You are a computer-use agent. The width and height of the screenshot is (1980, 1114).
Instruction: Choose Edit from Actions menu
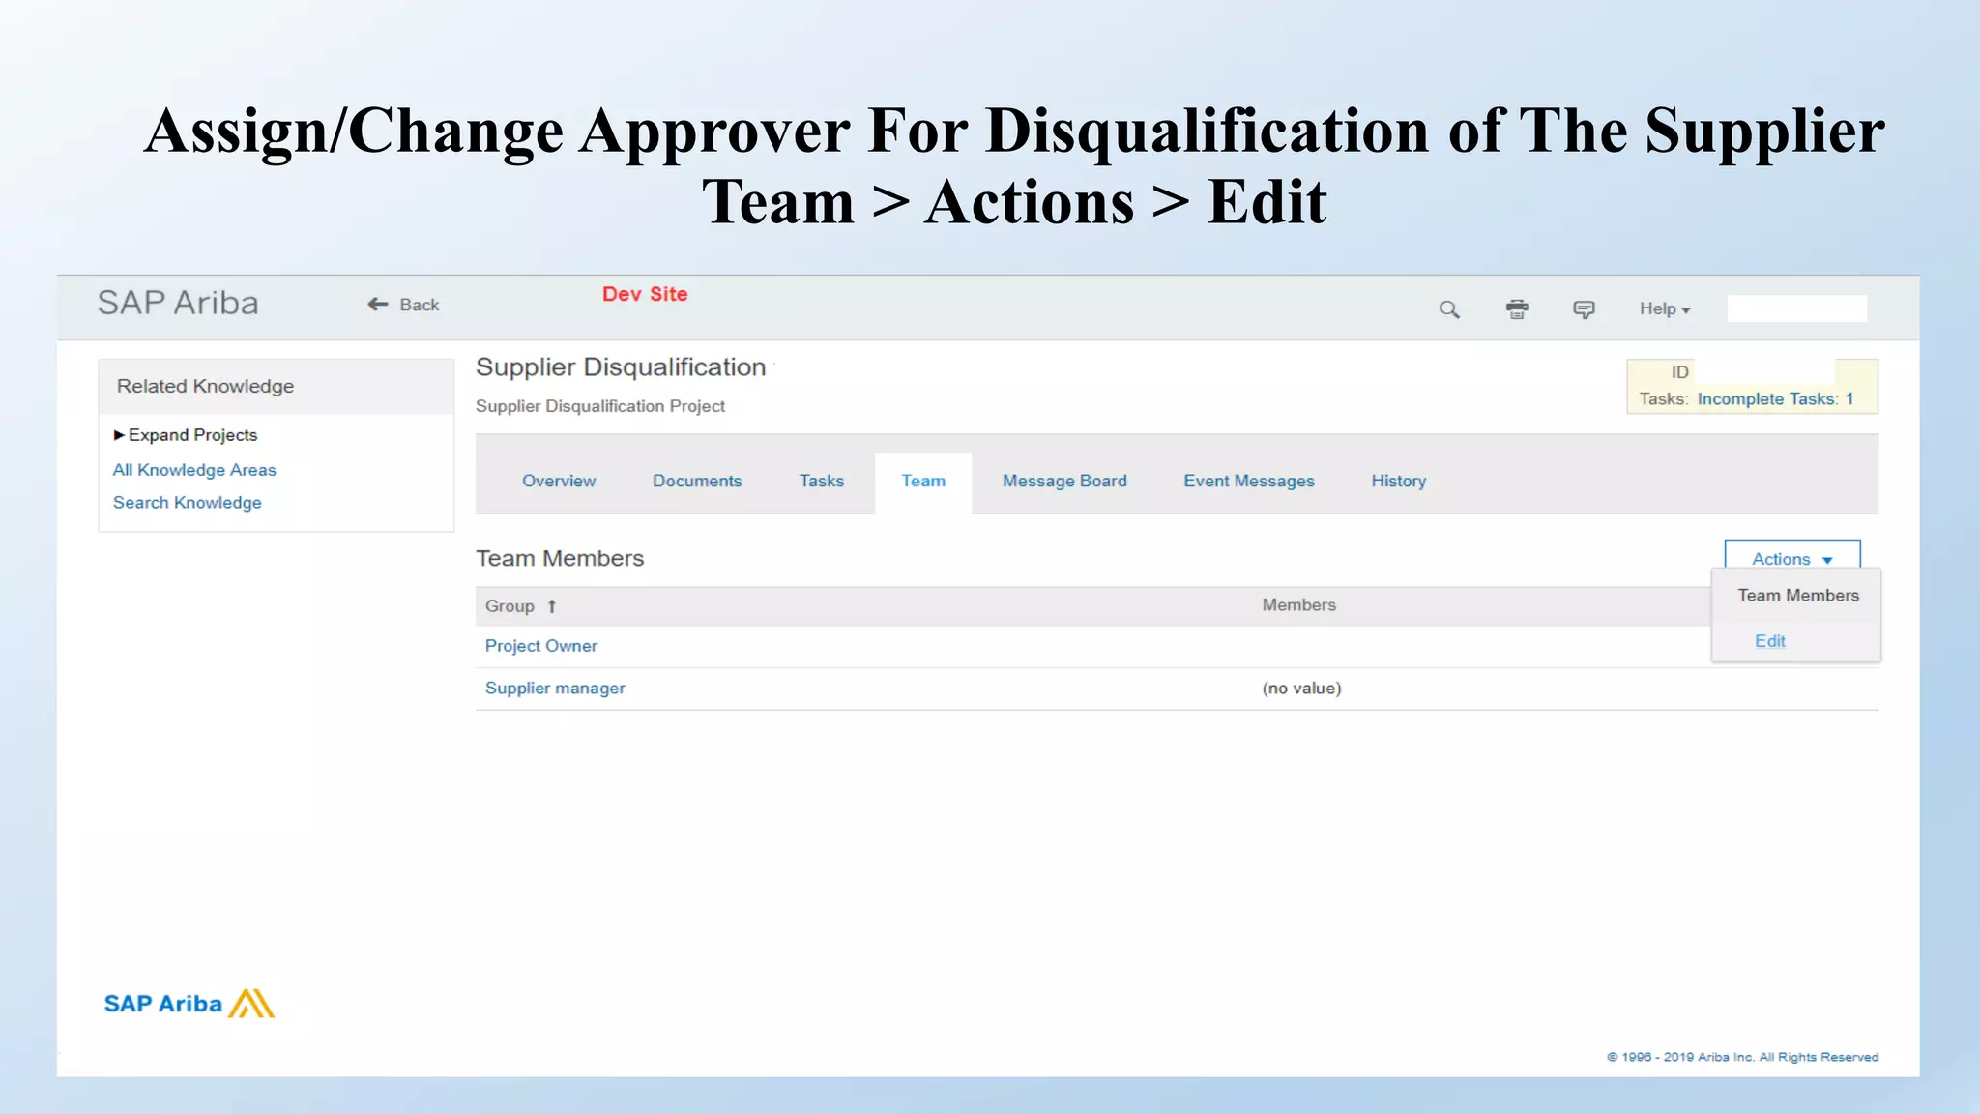(1769, 641)
